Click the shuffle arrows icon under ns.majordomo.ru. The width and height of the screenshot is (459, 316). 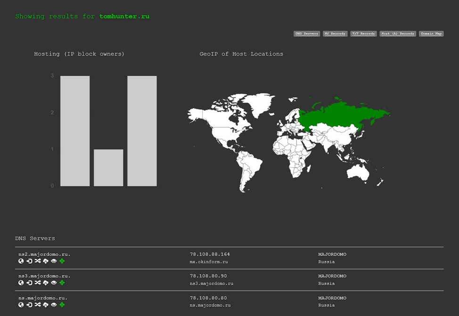coord(37,305)
